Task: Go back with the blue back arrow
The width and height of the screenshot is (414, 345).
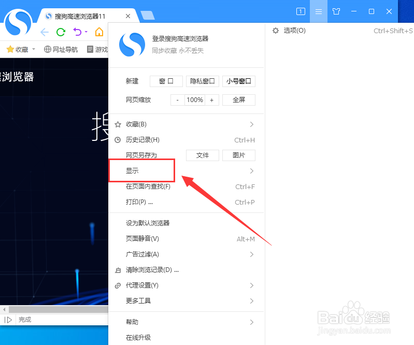Action: 45,32
